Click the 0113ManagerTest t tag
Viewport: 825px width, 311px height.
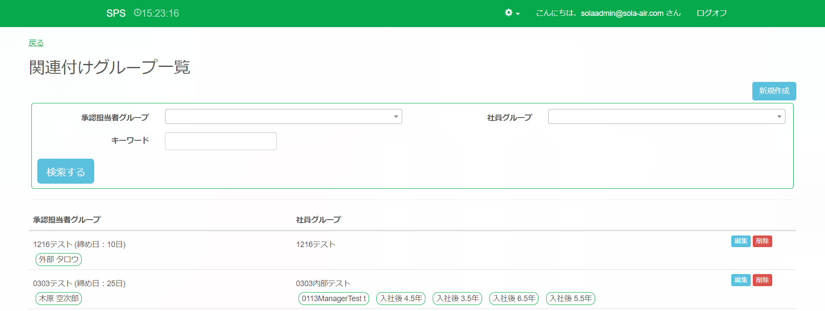coord(333,299)
